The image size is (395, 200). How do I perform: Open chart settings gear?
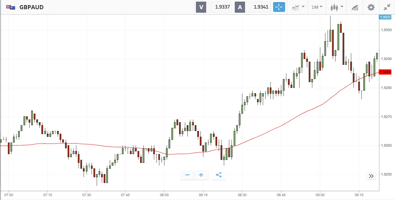371,7
